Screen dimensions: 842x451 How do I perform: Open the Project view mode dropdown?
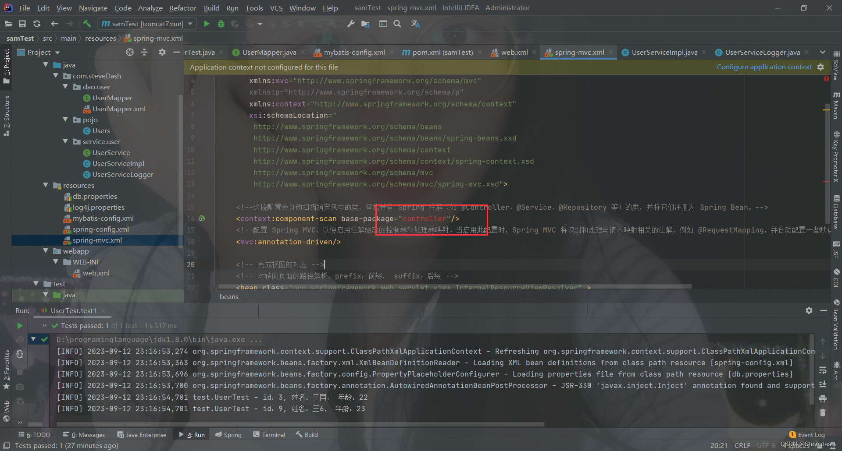click(57, 53)
